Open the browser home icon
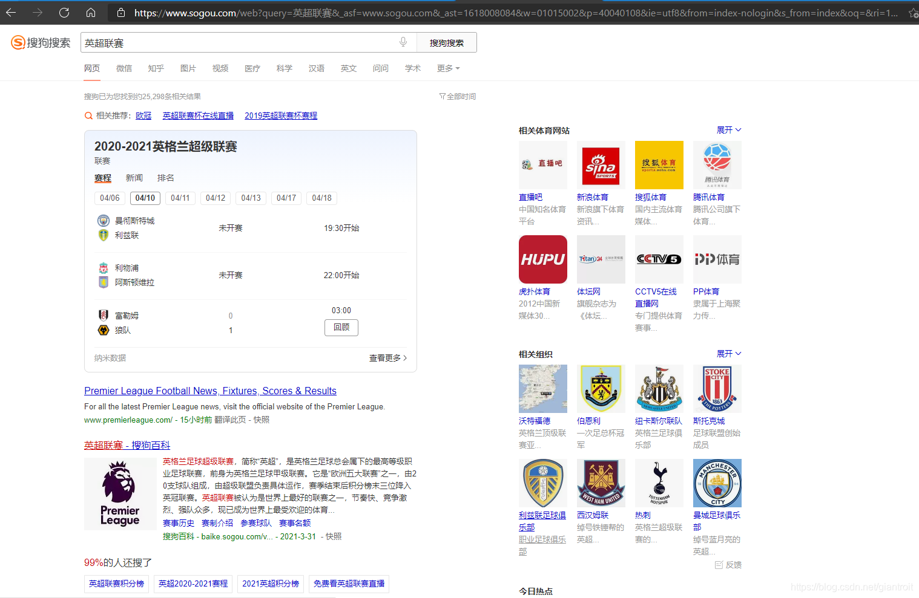 pyautogui.click(x=91, y=12)
